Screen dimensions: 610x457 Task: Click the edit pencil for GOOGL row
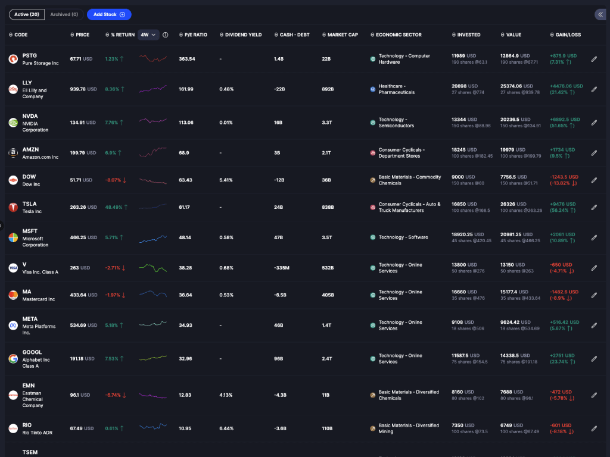click(x=594, y=359)
